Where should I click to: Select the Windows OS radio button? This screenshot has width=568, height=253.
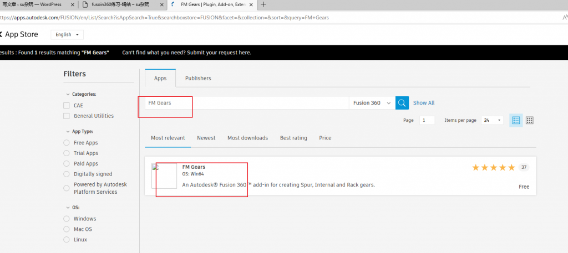tap(67, 219)
